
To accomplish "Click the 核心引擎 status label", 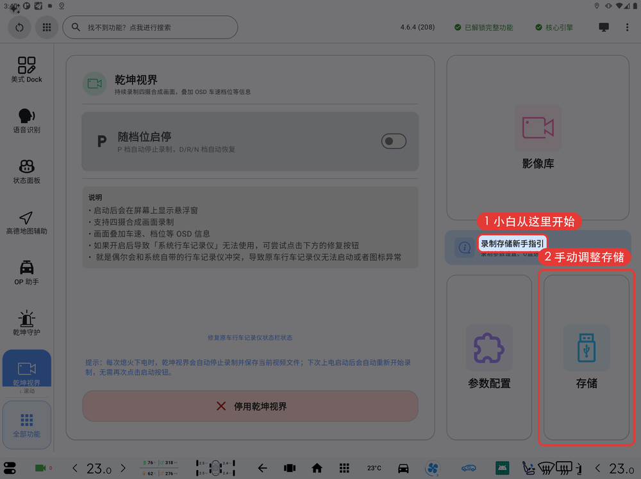I will pyautogui.click(x=554, y=28).
